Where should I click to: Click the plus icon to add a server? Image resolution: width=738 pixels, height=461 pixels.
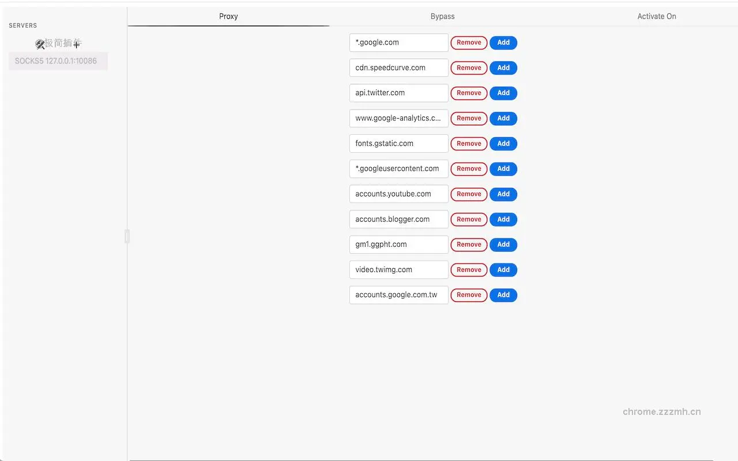tap(77, 44)
